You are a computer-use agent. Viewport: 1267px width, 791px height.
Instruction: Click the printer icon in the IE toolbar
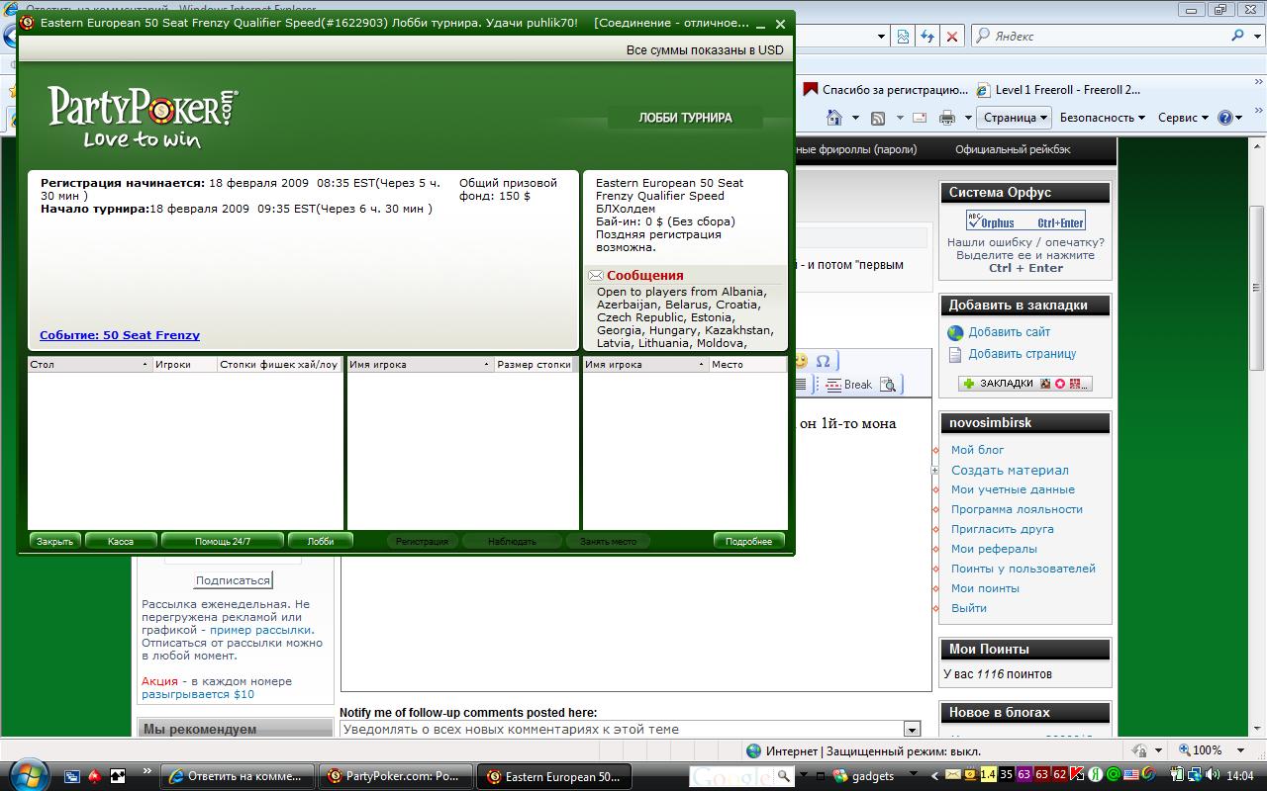pyautogui.click(x=946, y=118)
